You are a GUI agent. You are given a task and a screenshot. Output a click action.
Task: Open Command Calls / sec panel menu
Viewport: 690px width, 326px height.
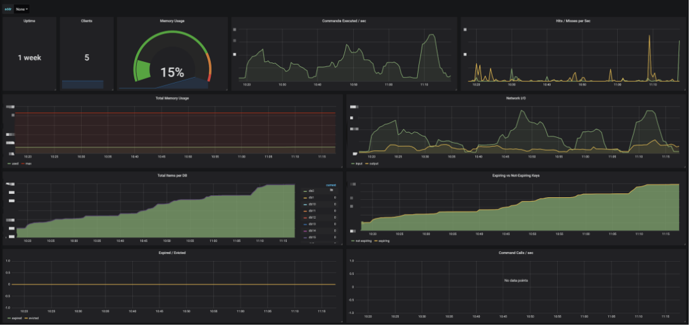[x=516, y=253]
